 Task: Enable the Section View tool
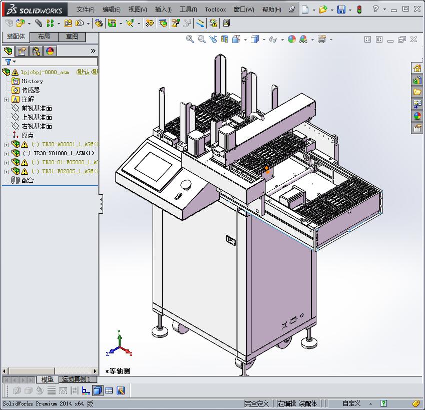coord(224,39)
